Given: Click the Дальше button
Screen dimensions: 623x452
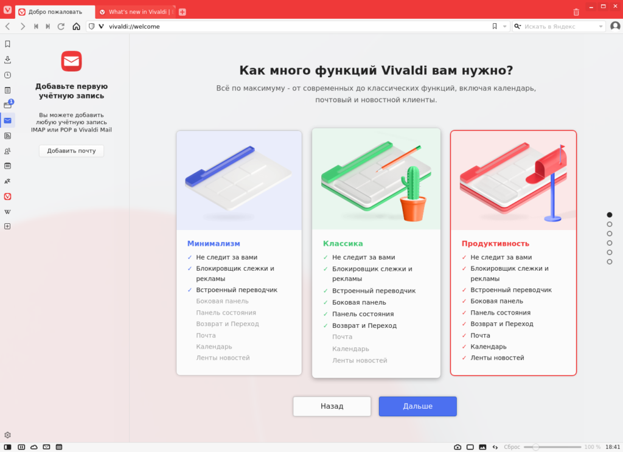Looking at the screenshot, I should (417, 406).
